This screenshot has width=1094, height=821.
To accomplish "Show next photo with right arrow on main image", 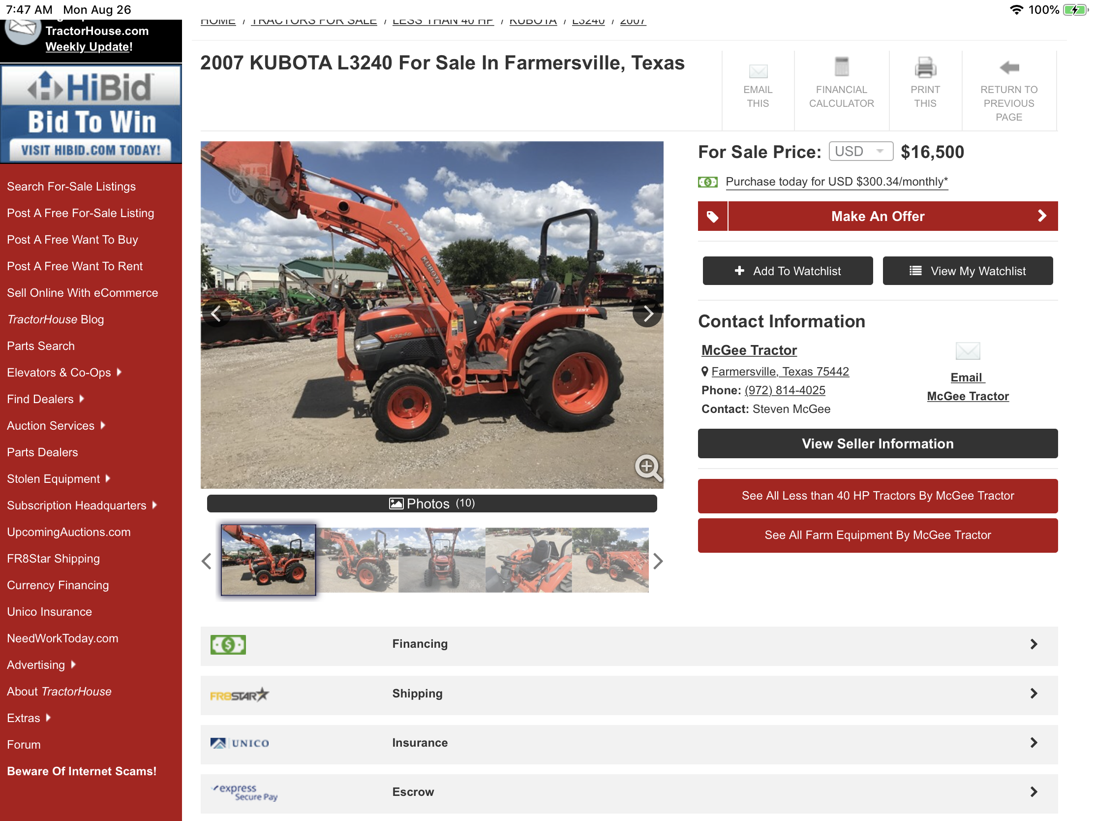I will [647, 313].
